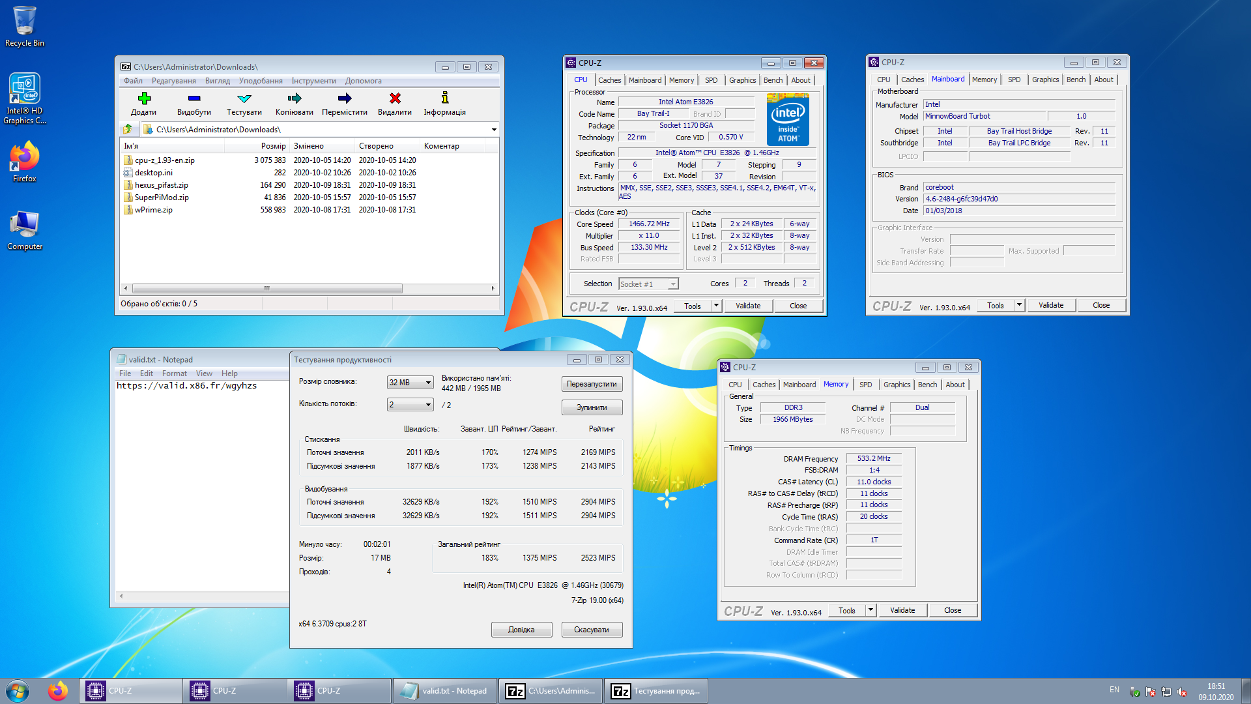The width and height of the screenshot is (1251, 704).
Task: Switch to Graphics tab in Memory window
Action: (897, 385)
